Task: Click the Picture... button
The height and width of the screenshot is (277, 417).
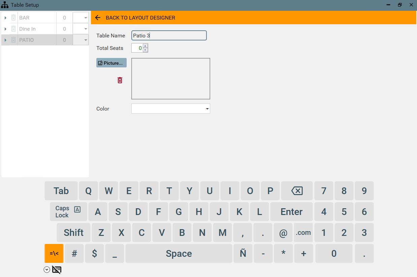Action: (x=111, y=63)
